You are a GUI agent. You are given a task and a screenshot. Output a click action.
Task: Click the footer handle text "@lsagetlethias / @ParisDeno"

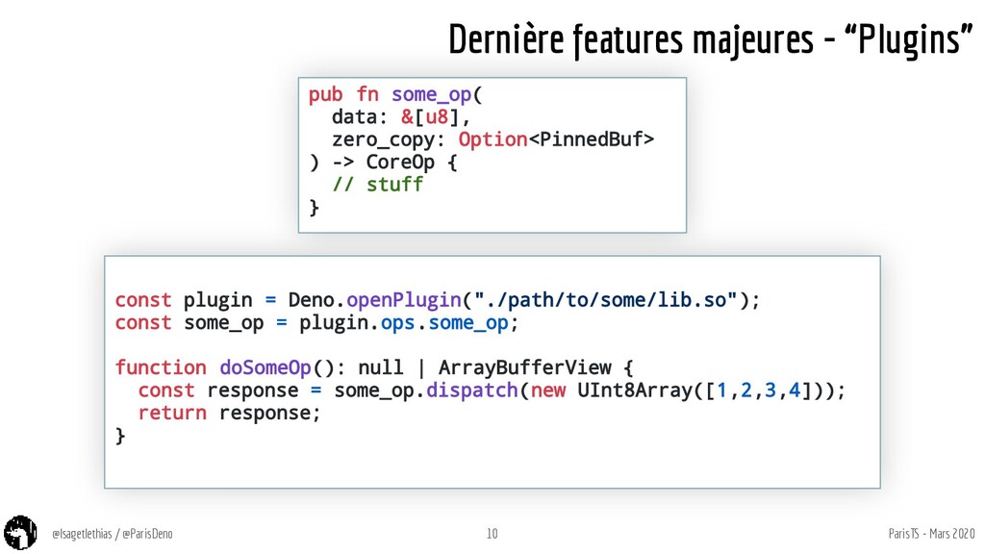(x=113, y=534)
